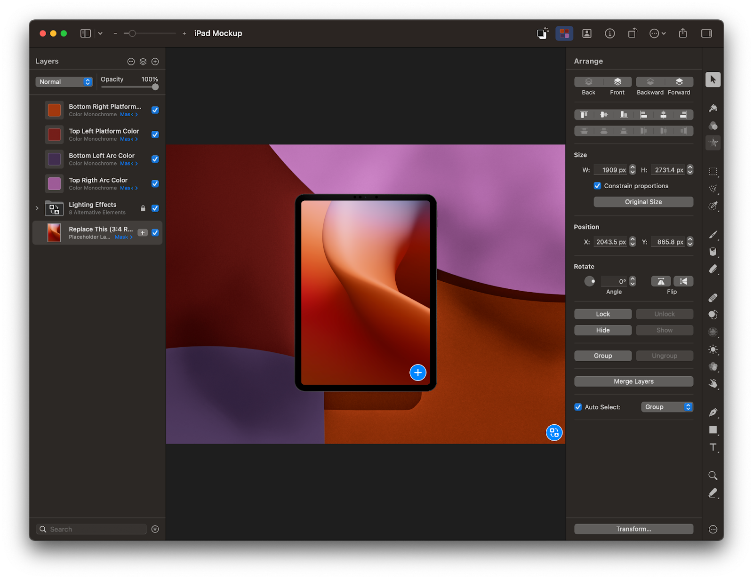753x579 pixels.
Task: Select the Pen tool
Action: (x=713, y=412)
